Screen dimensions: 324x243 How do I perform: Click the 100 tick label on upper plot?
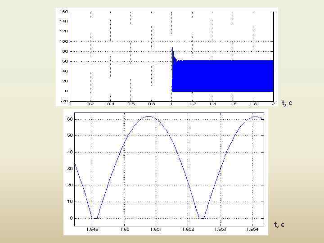[63, 41]
